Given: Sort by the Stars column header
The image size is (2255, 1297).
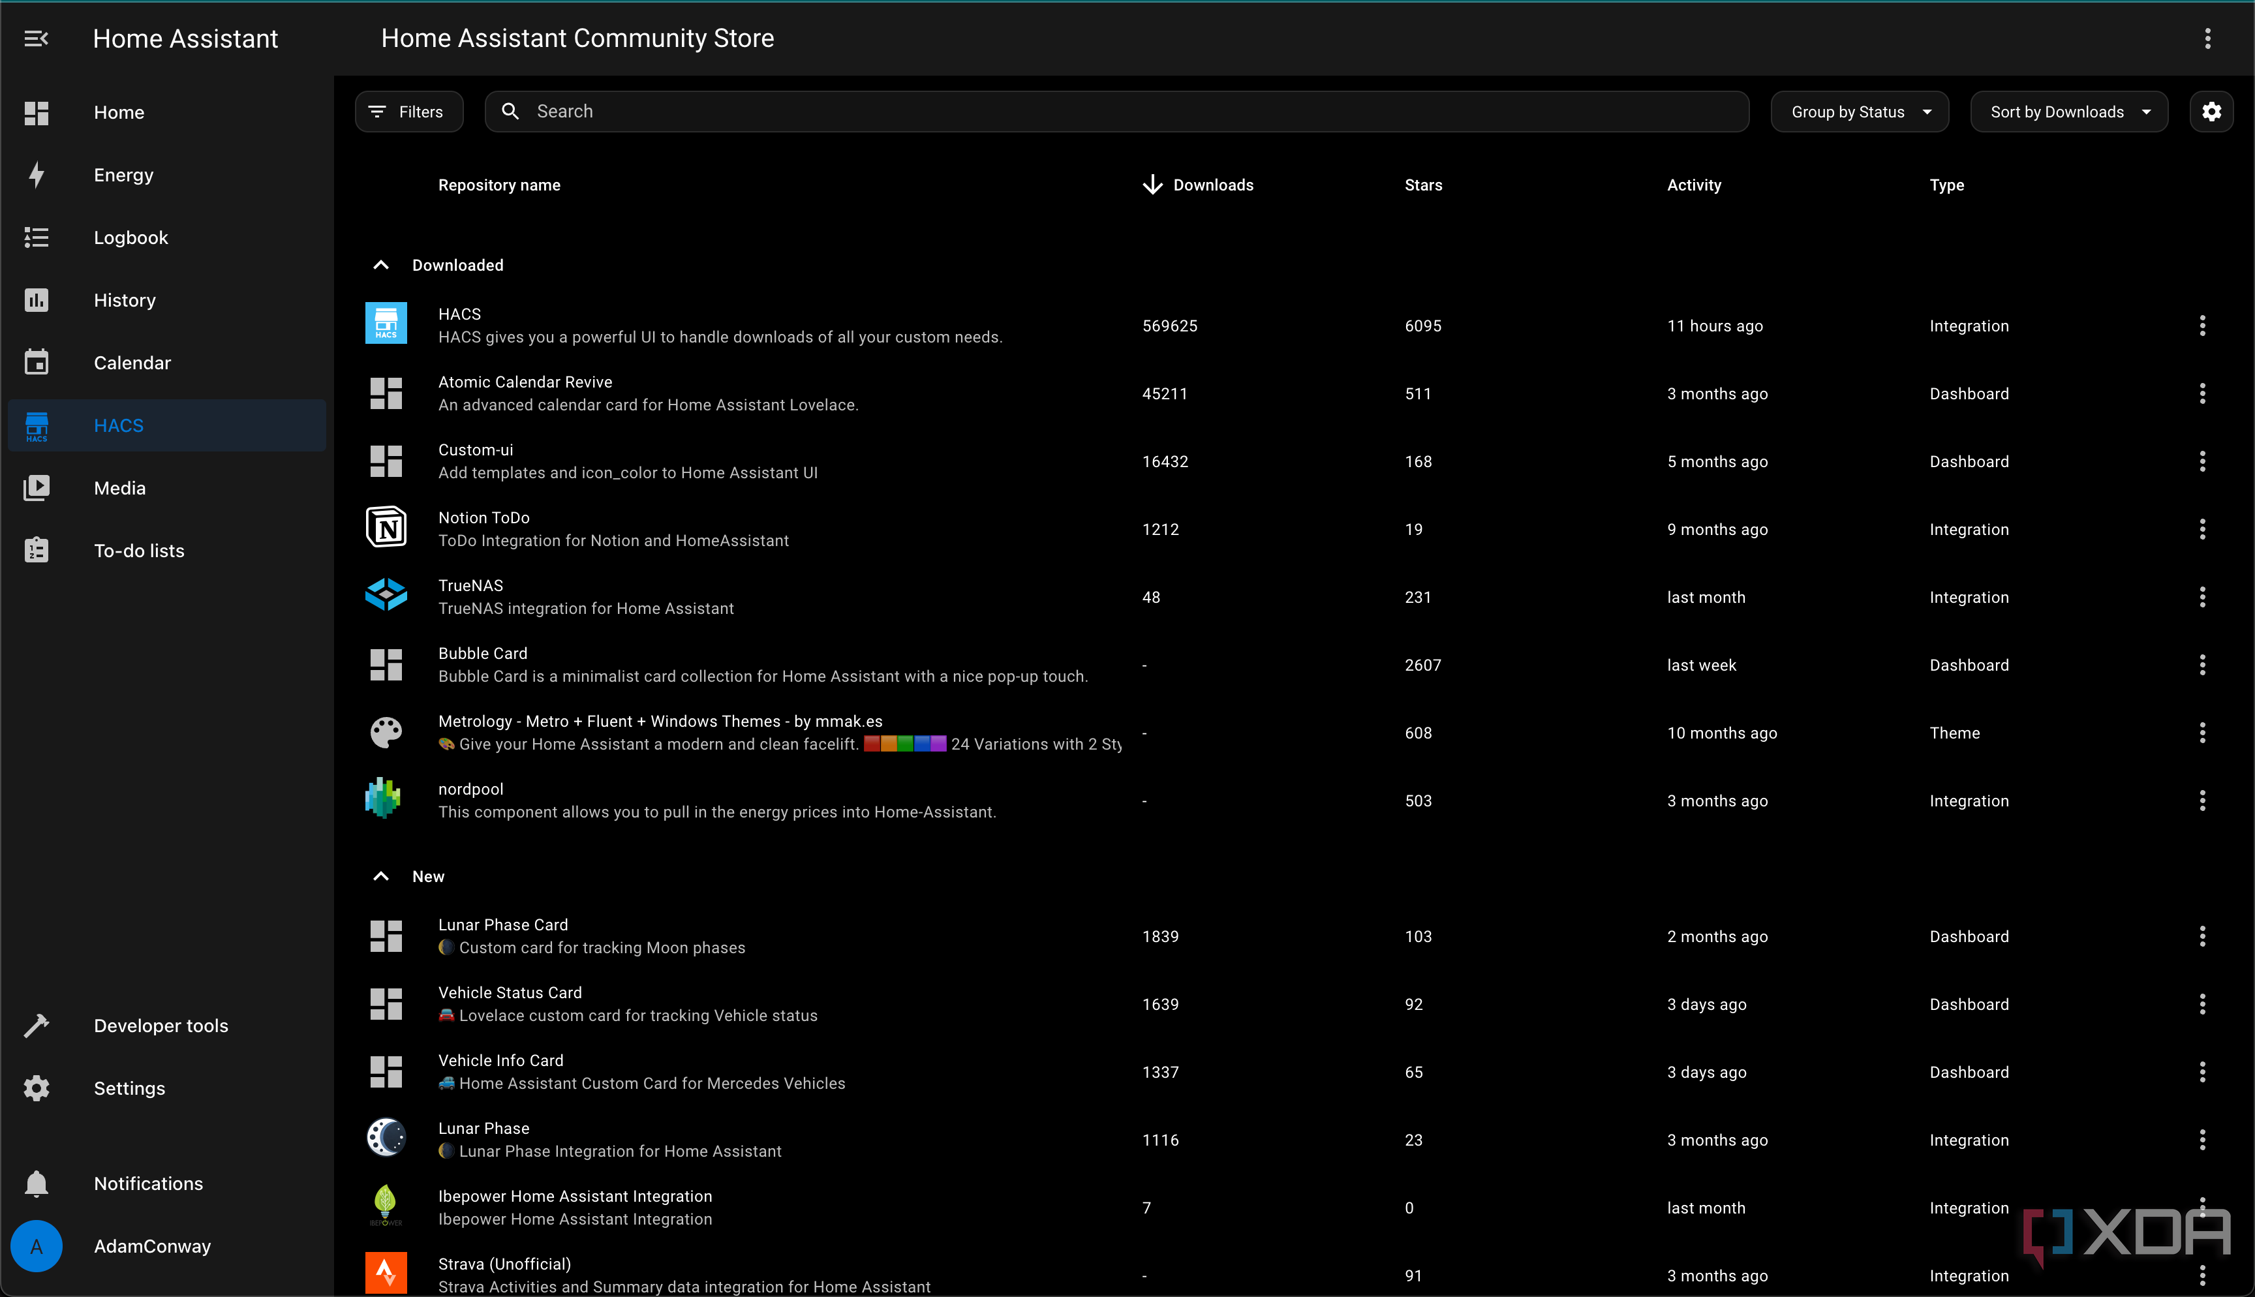Looking at the screenshot, I should coord(1423,185).
